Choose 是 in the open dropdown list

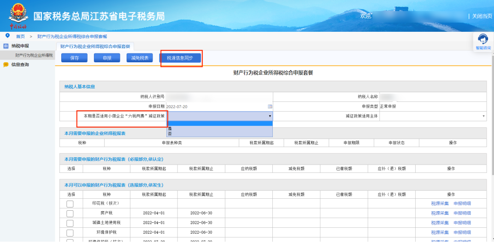(220, 129)
